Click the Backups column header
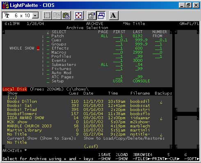The height and width of the screenshot is (163, 201). point(163,93)
